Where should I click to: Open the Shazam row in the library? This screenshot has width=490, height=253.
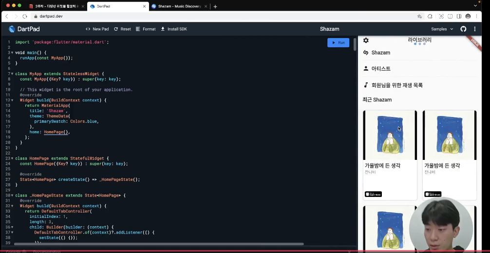pyautogui.click(x=420, y=53)
